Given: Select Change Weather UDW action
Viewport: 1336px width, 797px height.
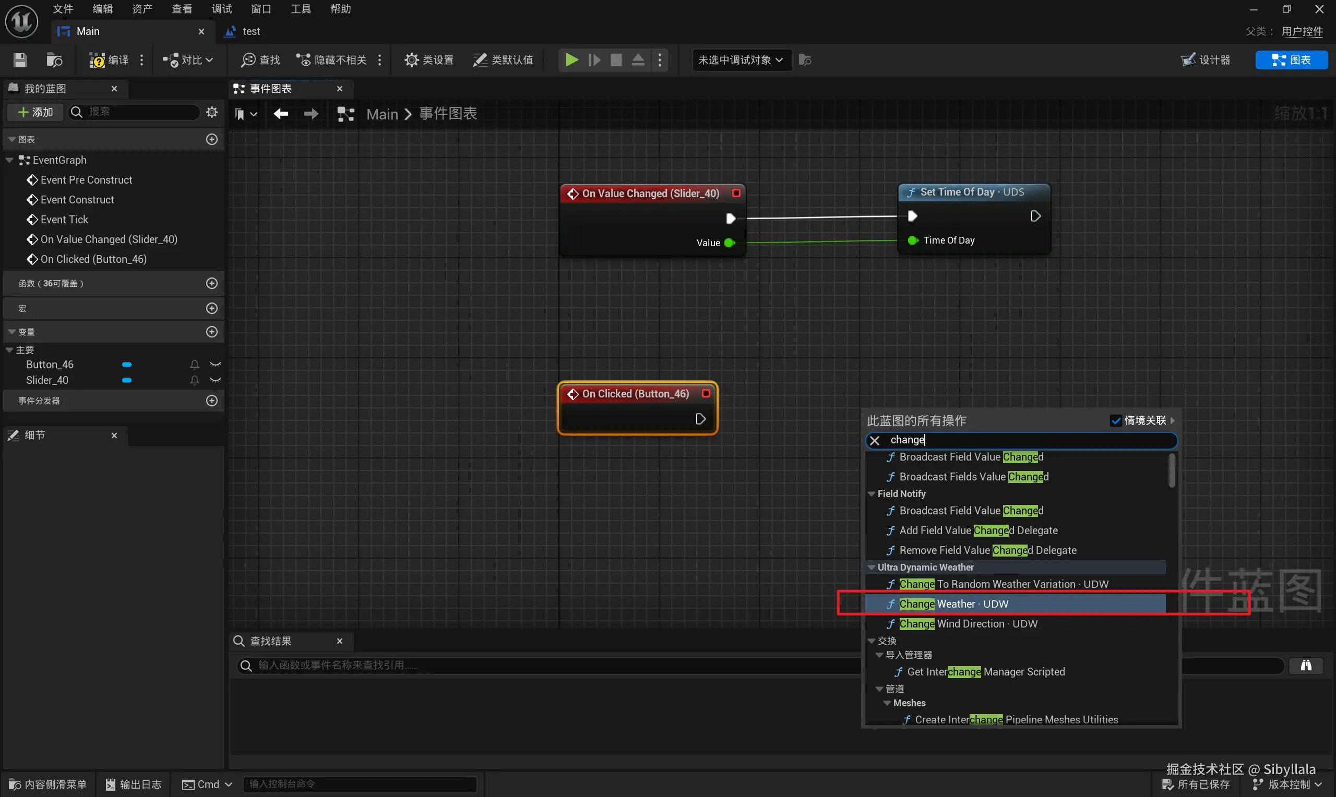Looking at the screenshot, I should click(x=953, y=603).
